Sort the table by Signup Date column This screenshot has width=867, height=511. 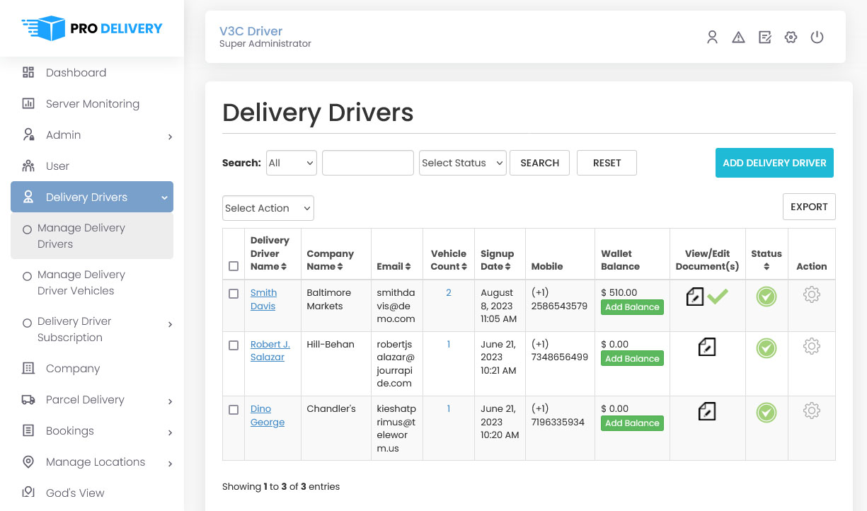tap(497, 260)
